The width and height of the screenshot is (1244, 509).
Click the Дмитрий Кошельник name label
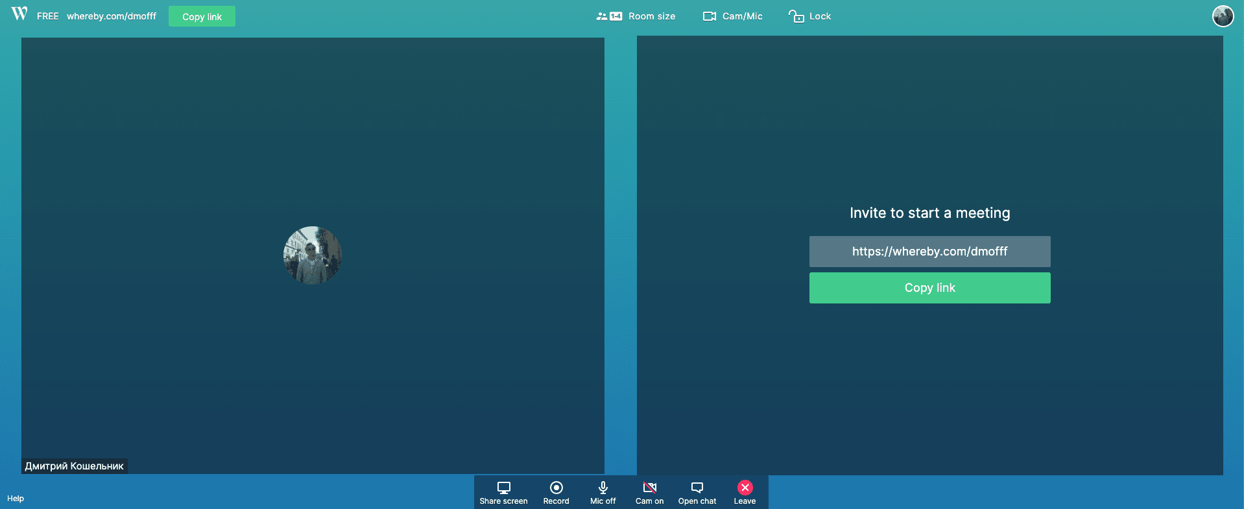pyautogui.click(x=75, y=466)
